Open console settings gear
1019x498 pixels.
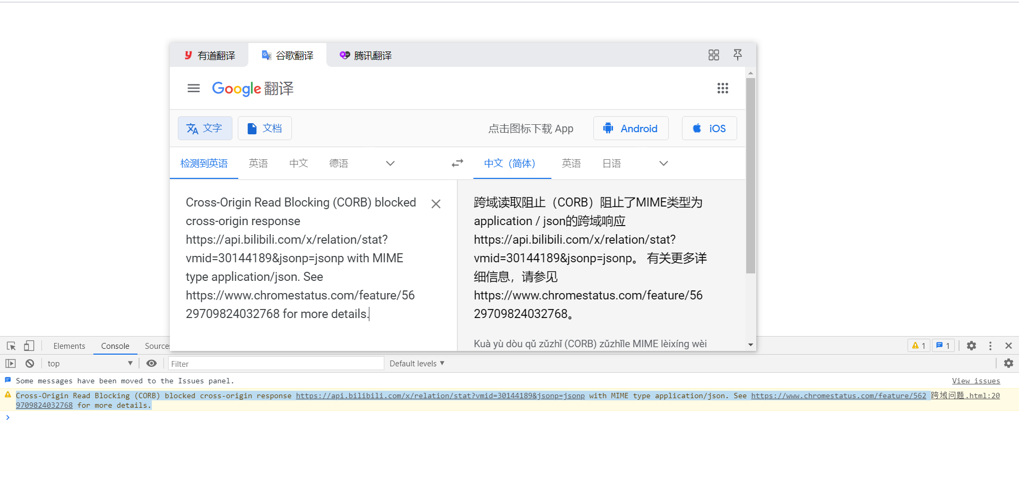tap(1008, 363)
